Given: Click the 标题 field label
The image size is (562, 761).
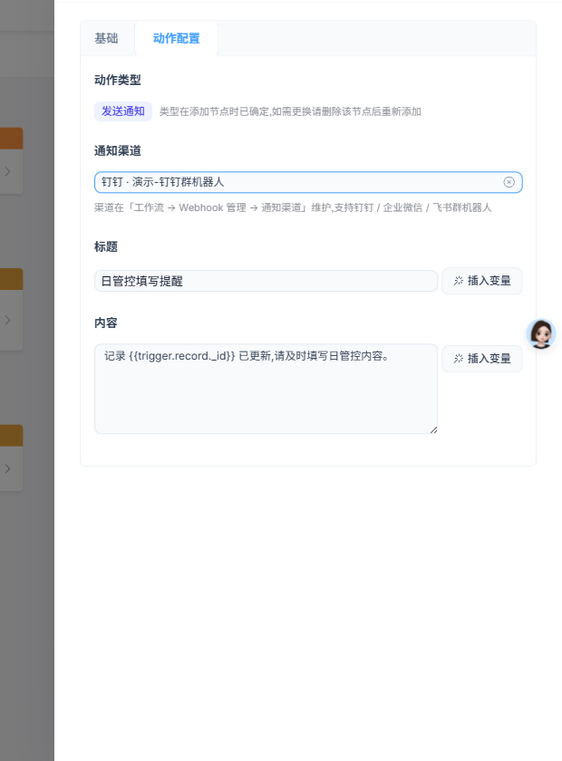Looking at the screenshot, I should [x=106, y=247].
